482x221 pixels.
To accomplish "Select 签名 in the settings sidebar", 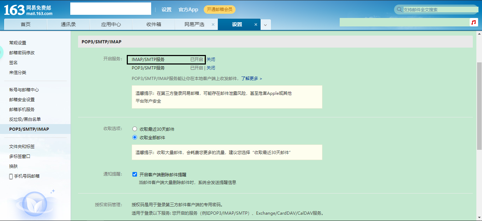I will tap(13, 62).
